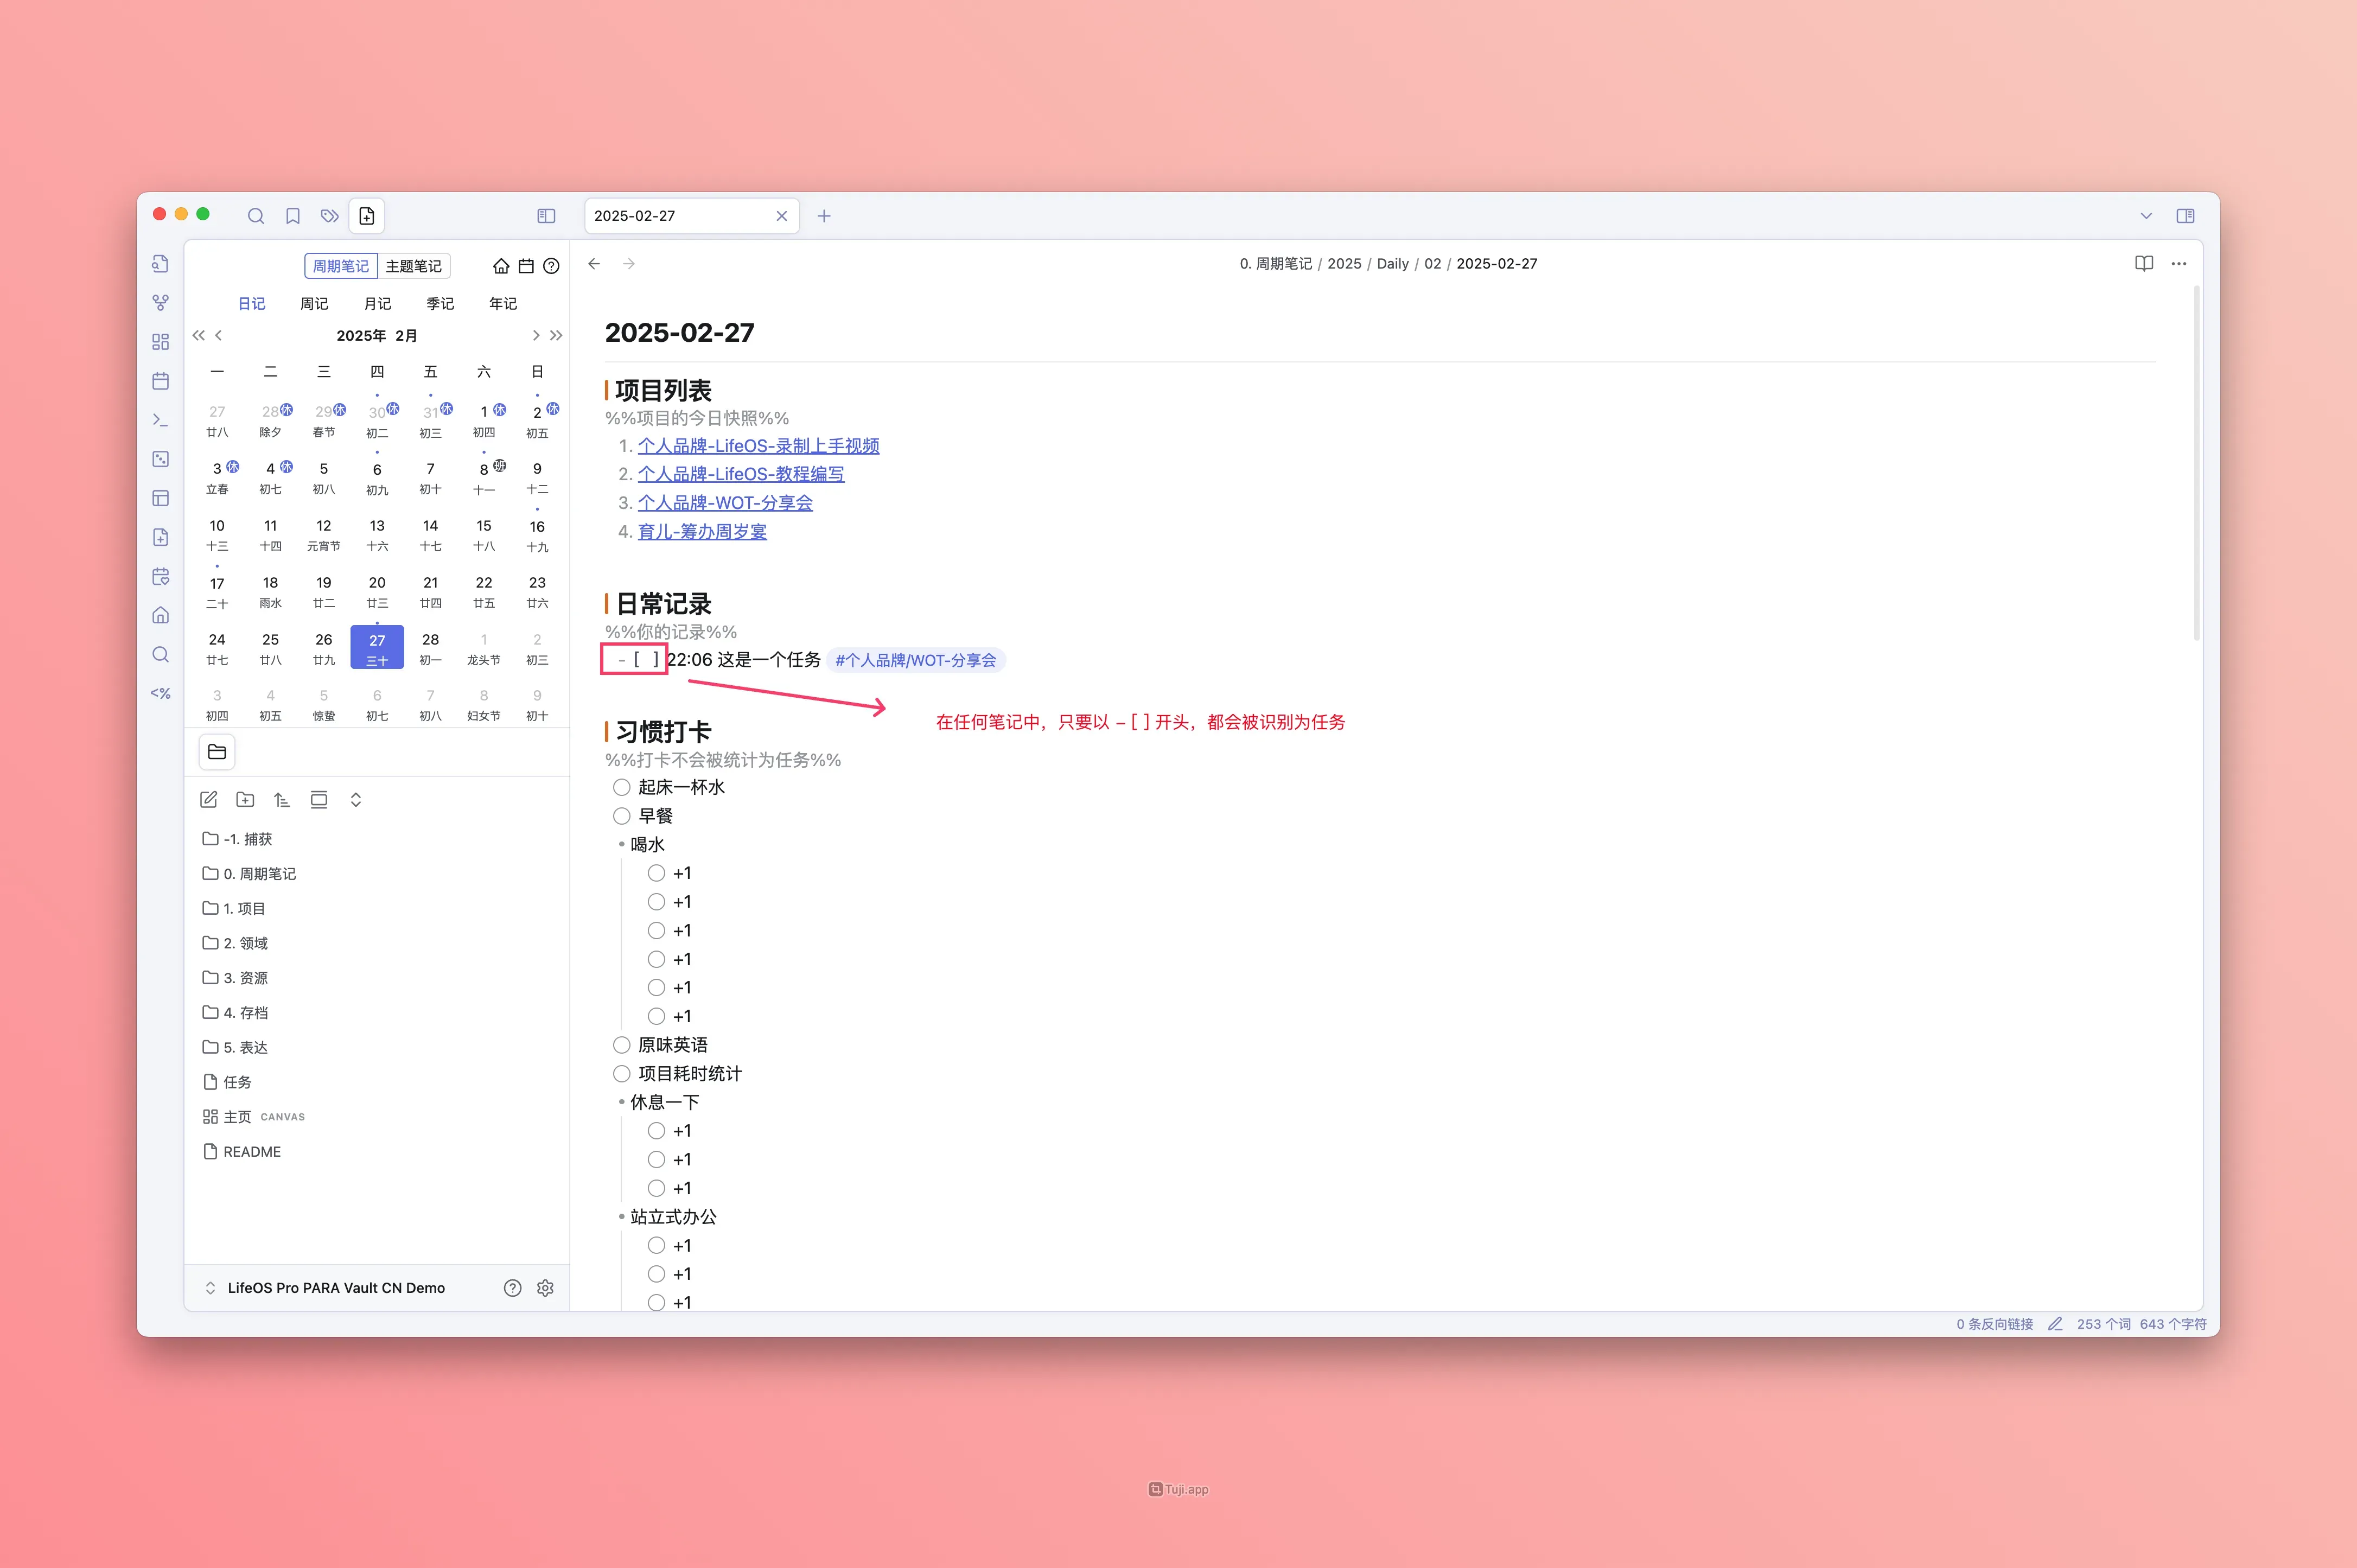Select the 周记 tab
This screenshot has height=1568, width=2357.
point(314,304)
